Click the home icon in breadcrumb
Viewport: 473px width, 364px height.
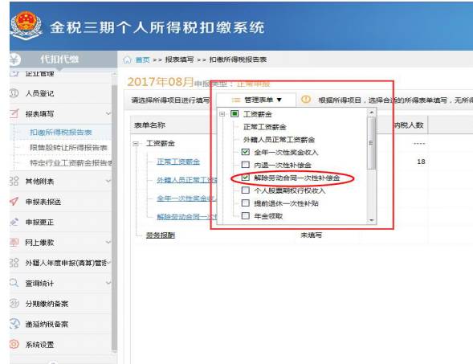[x=127, y=59]
